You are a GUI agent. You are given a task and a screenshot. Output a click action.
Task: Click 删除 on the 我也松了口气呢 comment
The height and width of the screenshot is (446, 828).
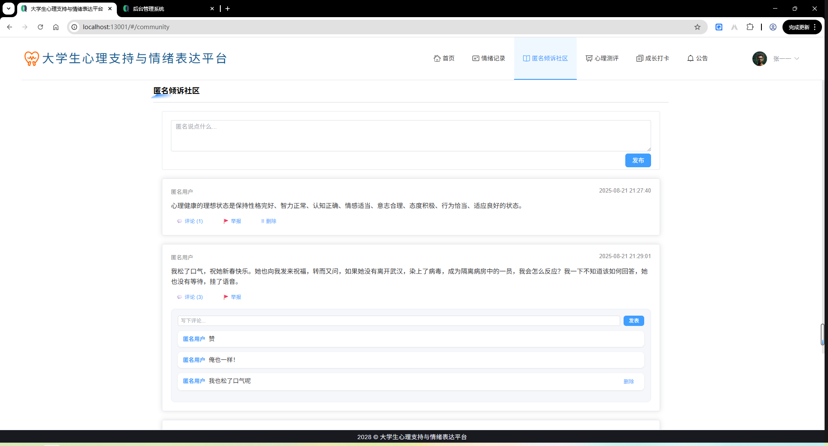pos(630,381)
